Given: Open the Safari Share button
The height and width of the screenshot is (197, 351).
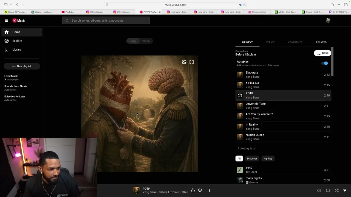Looking at the screenshot, I should (x=332, y=5).
